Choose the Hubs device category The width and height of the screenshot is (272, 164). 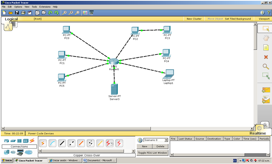tap(19, 141)
